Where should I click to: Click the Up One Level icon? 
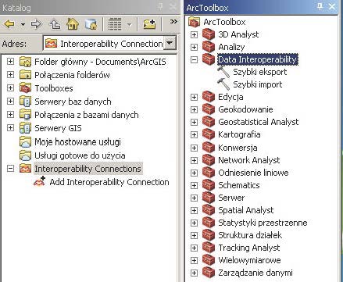[x=55, y=24]
